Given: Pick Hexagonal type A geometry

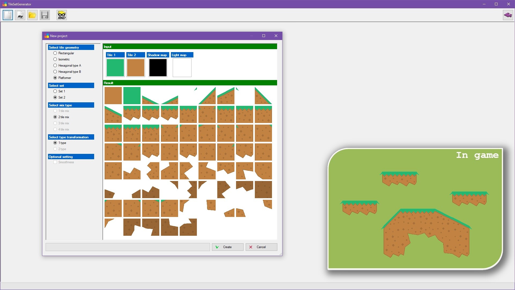Looking at the screenshot, I should 55,66.
